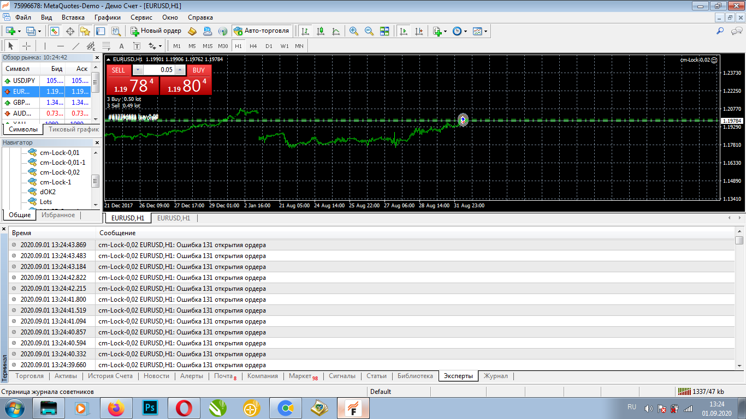Viewport: 746px width, 419px height.
Task: Click the zoom out magnifier icon
Action: tap(369, 31)
